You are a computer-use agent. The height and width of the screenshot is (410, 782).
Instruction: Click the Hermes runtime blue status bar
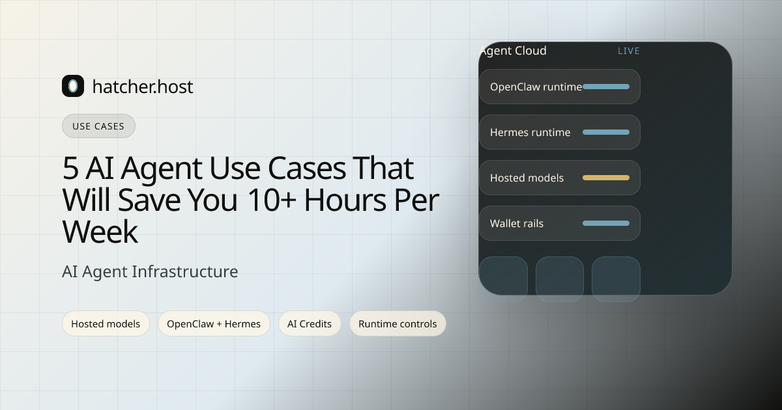click(606, 132)
